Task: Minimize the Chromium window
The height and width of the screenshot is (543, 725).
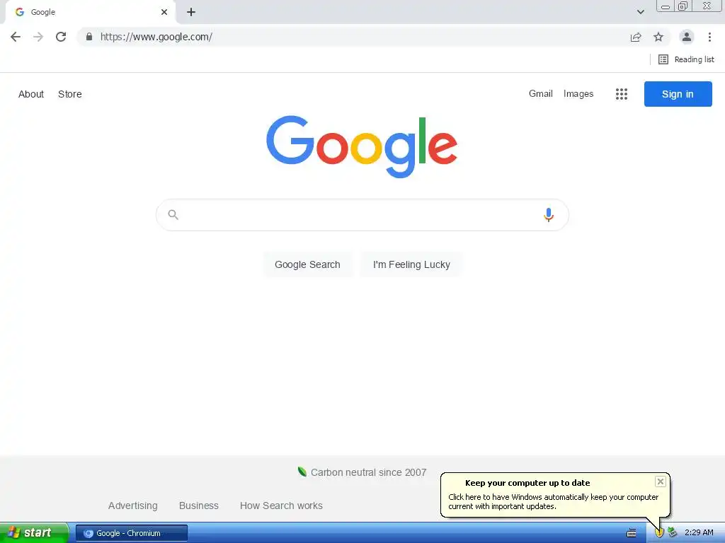Action: point(666,6)
